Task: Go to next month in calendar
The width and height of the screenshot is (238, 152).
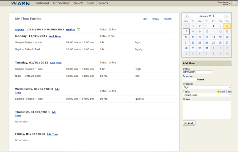Action: (x=227, y=16)
